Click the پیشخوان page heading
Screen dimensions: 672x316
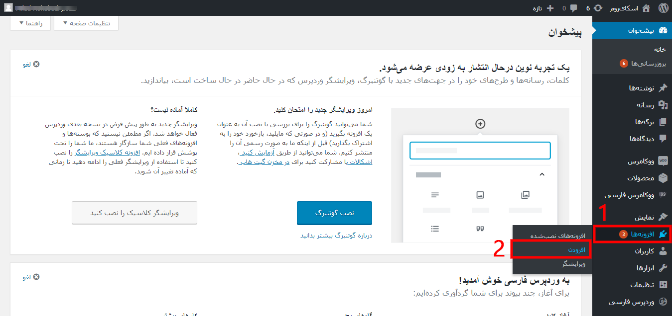(x=565, y=32)
